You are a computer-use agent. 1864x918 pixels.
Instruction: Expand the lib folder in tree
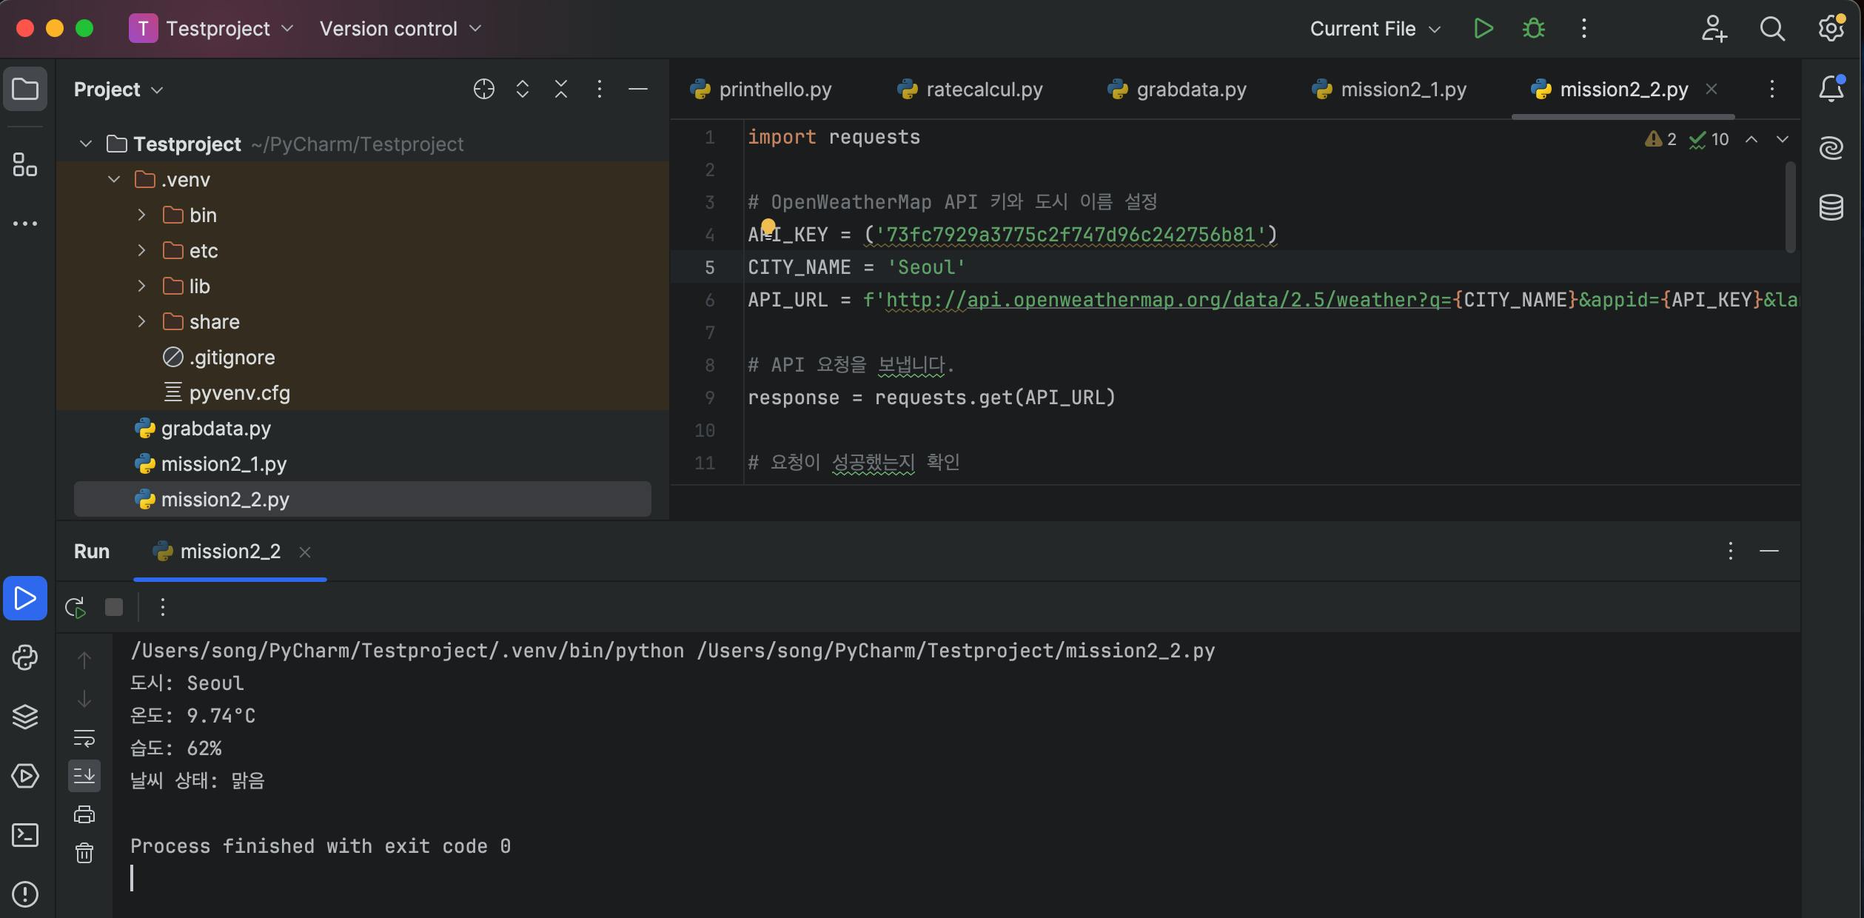[141, 287]
